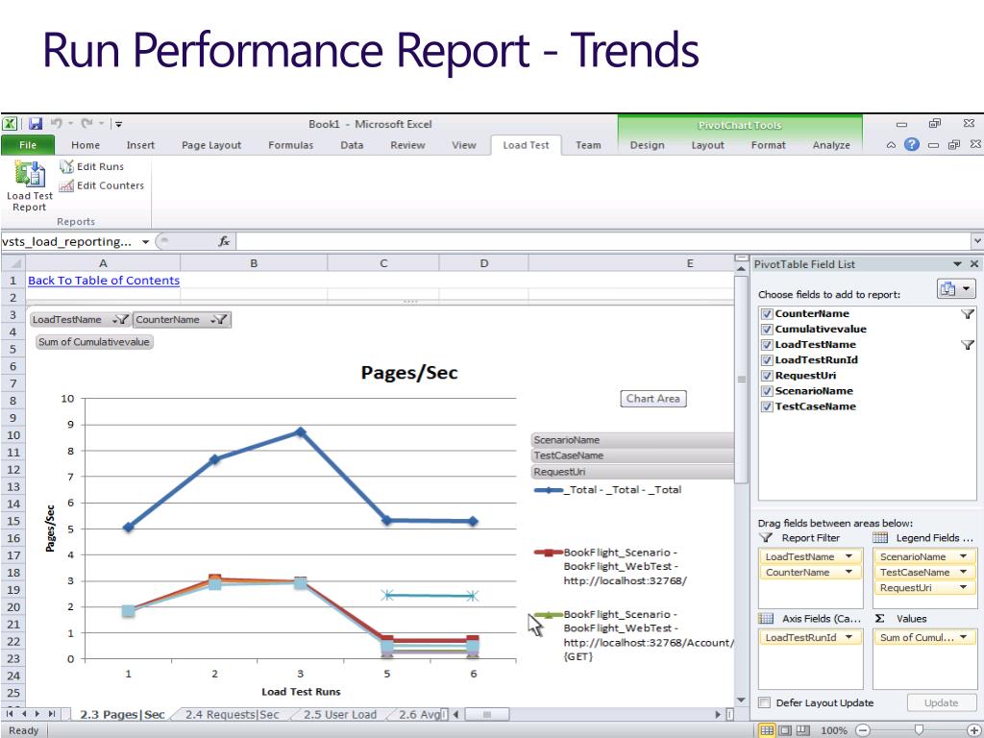Viewport: 984px width, 738px height.
Task: Click the RequestUri legend field button
Action: click(632, 472)
